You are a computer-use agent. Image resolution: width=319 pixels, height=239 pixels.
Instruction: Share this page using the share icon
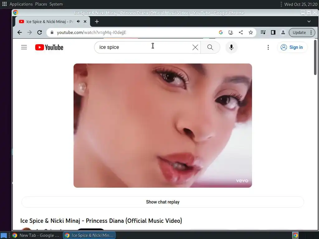241,32
